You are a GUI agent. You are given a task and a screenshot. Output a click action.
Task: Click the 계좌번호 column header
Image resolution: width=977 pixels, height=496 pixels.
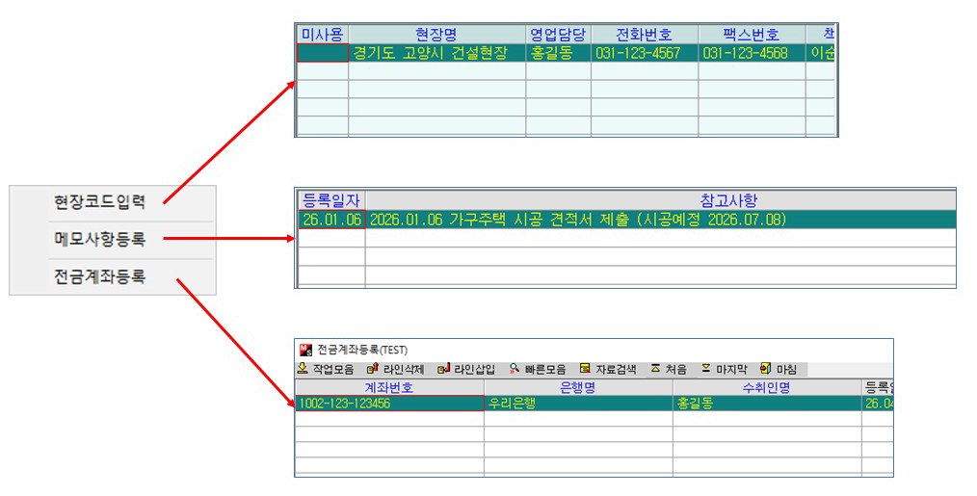point(389,387)
